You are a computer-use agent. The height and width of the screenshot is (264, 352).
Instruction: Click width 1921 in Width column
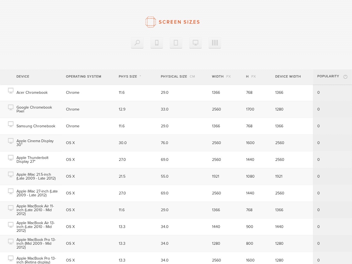[x=216, y=176]
